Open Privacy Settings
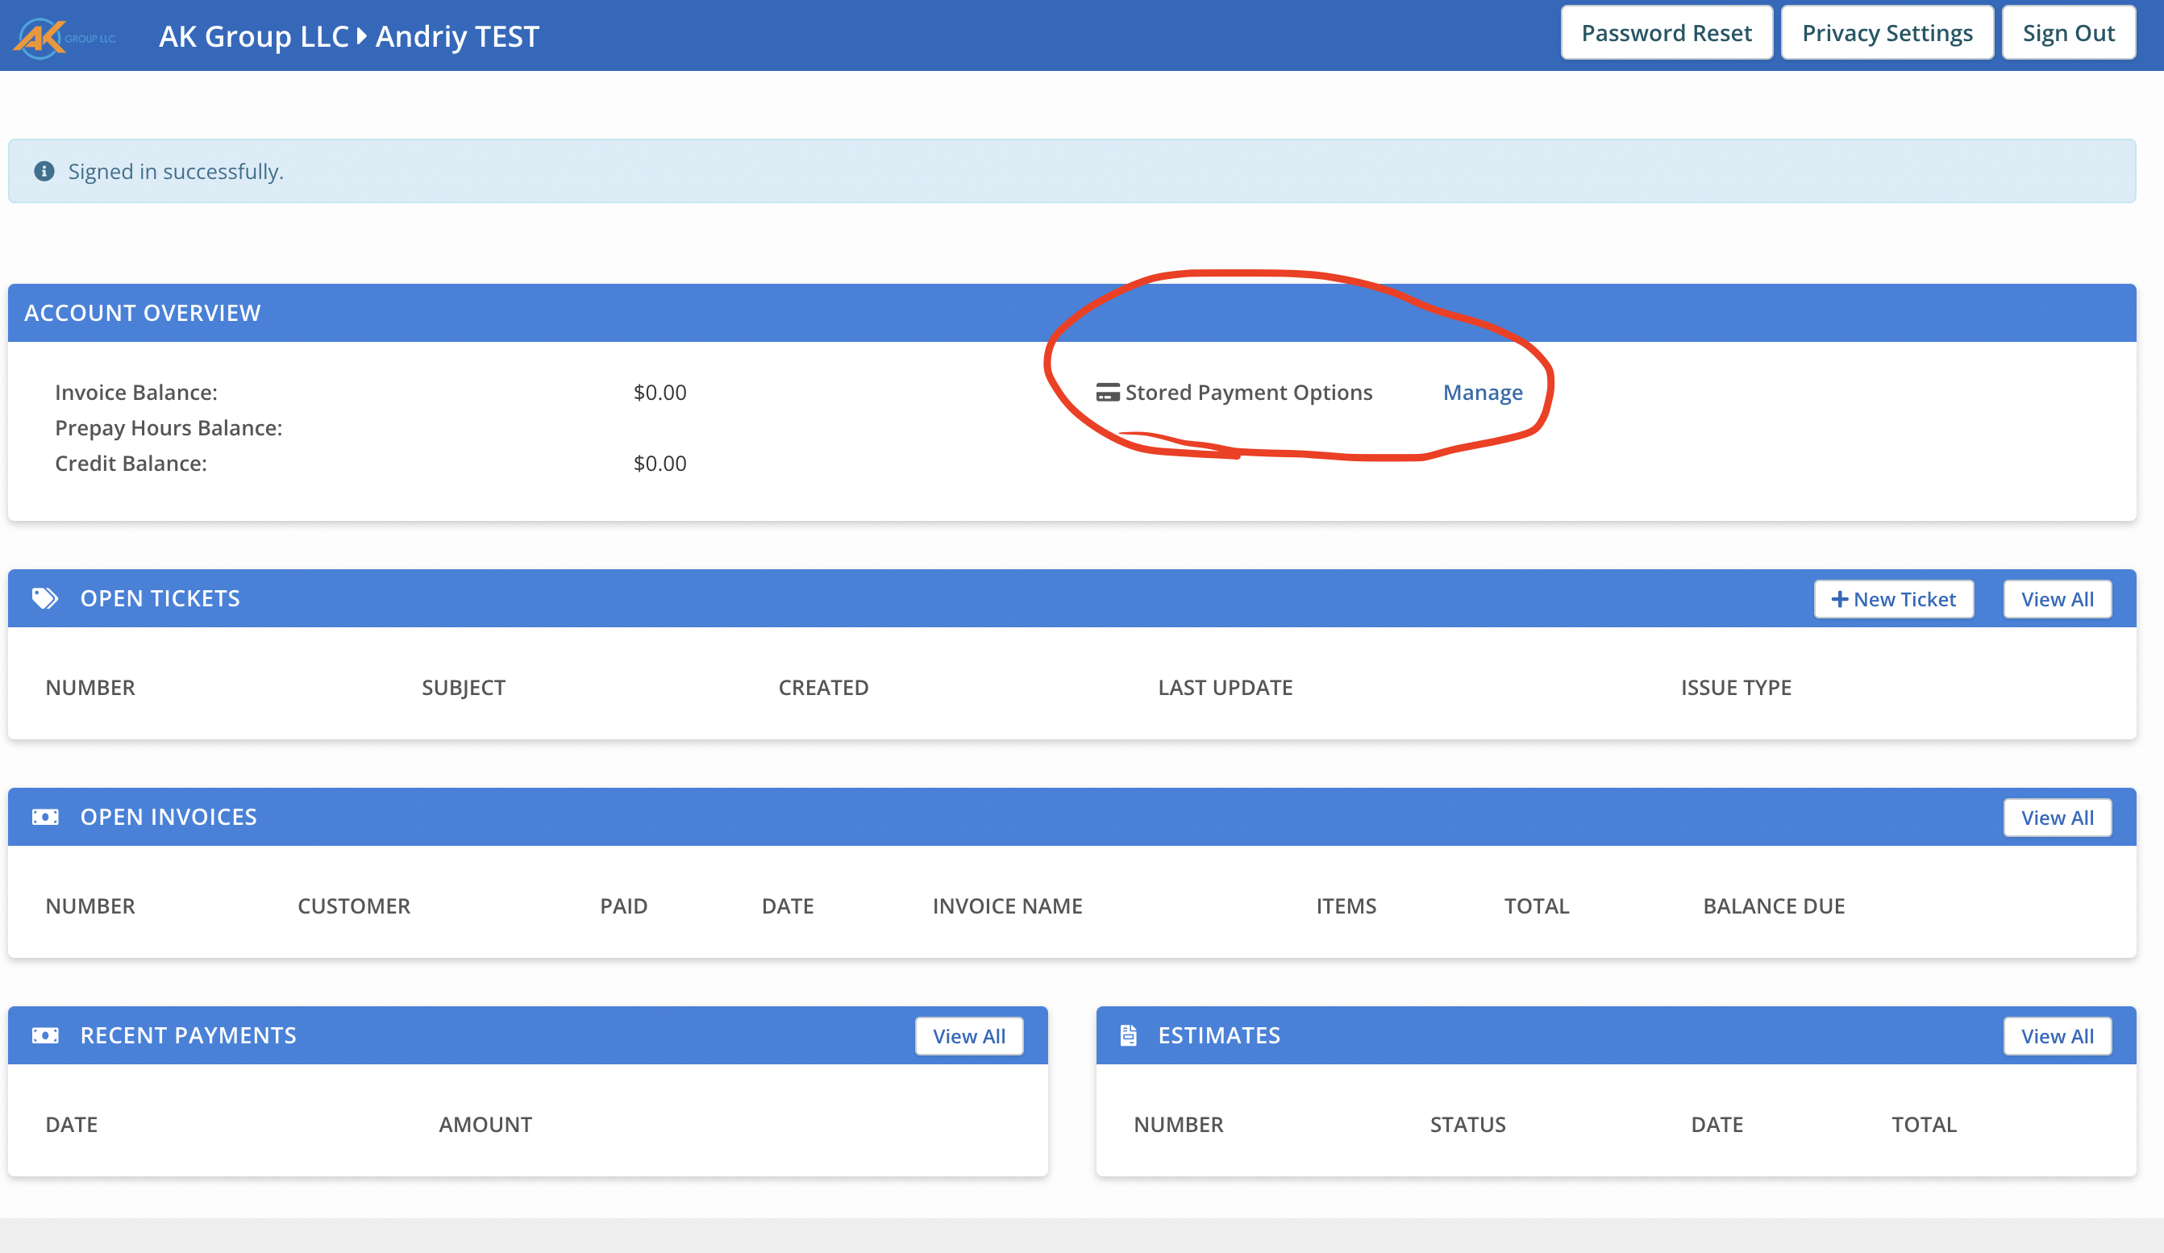This screenshot has width=2164, height=1253. [x=1887, y=34]
